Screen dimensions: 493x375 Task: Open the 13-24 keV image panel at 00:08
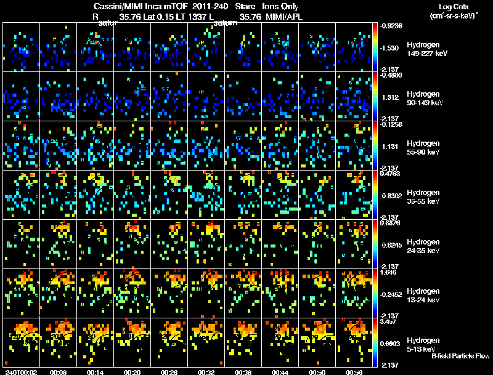pos(58,294)
